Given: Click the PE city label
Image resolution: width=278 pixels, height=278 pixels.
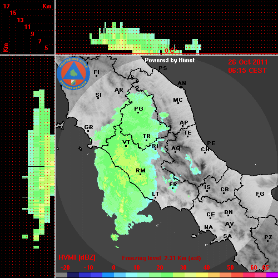Looking at the screenshot, I should point(211,143).
